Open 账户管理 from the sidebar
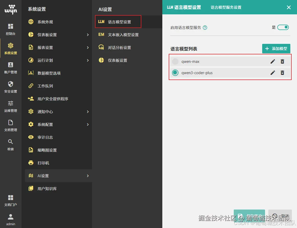This screenshot has height=228, width=297. [10, 67]
